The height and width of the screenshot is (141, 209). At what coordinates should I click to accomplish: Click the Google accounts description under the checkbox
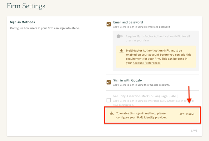point(141,85)
